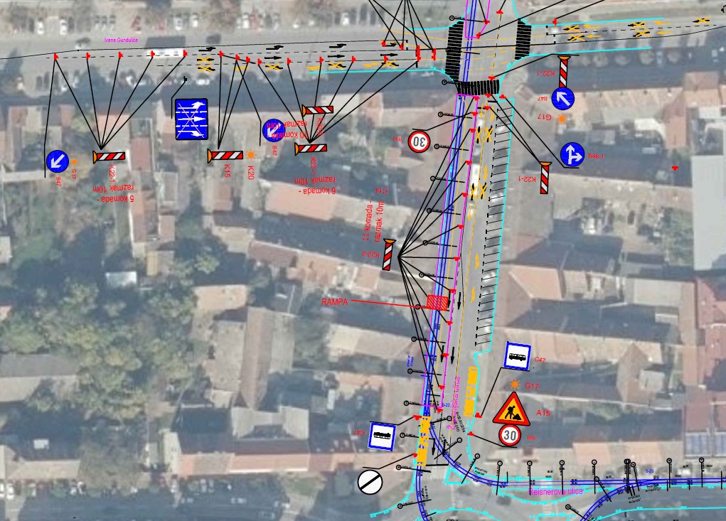Select the RAMPA text label
The height and width of the screenshot is (521, 726).
point(334,302)
